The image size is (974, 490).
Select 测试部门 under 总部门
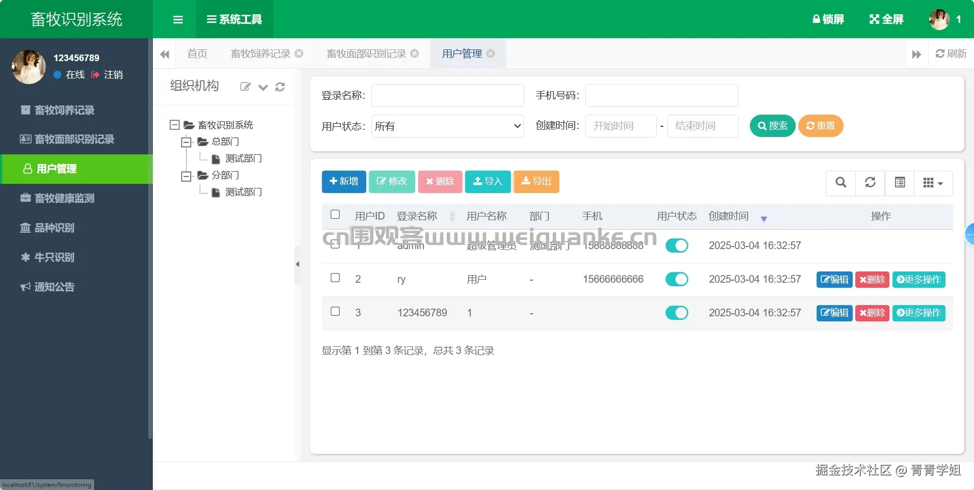tap(243, 158)
